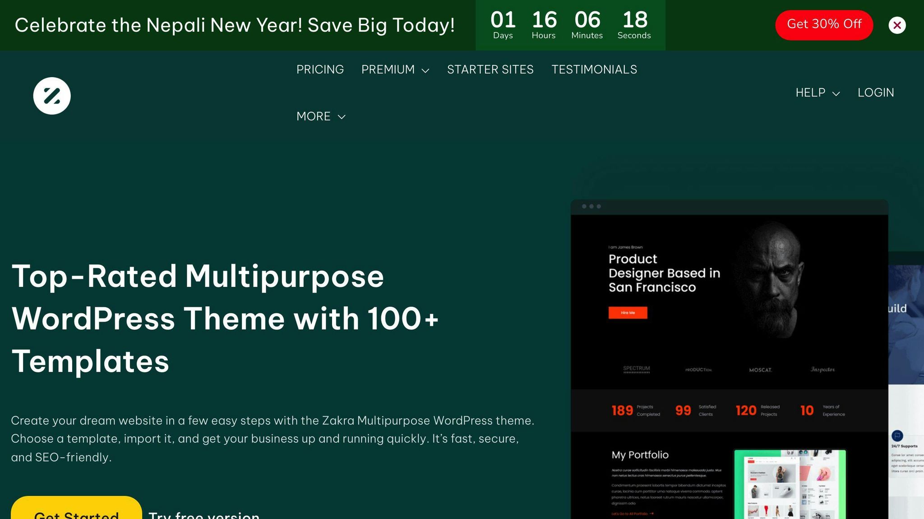
Task: Click the My Portfolio heading in preview
Action: point(640,455)
